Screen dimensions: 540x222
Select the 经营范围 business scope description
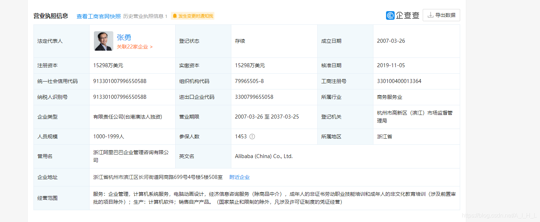pyautogui.click(x=274, y=198)
